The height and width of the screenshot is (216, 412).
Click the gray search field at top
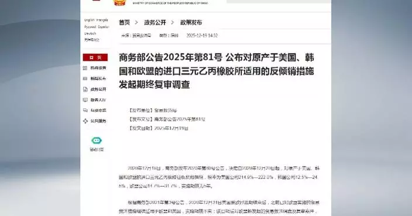pos(279,1)
